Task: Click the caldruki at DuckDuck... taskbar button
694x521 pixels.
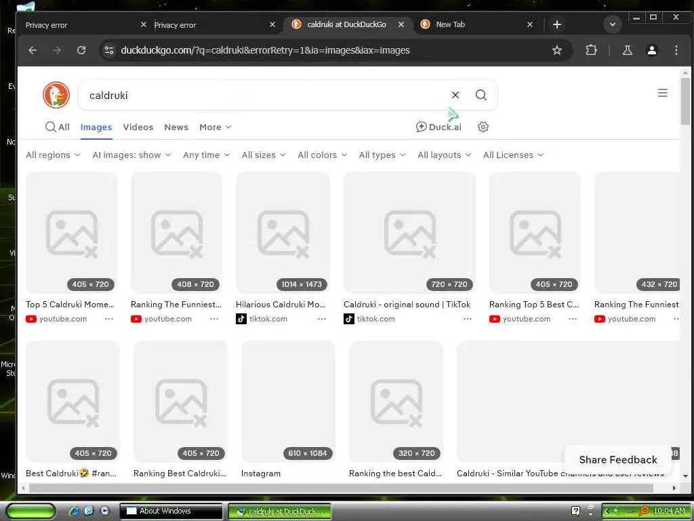Action: pyautogui.click(x=280, y=512)
